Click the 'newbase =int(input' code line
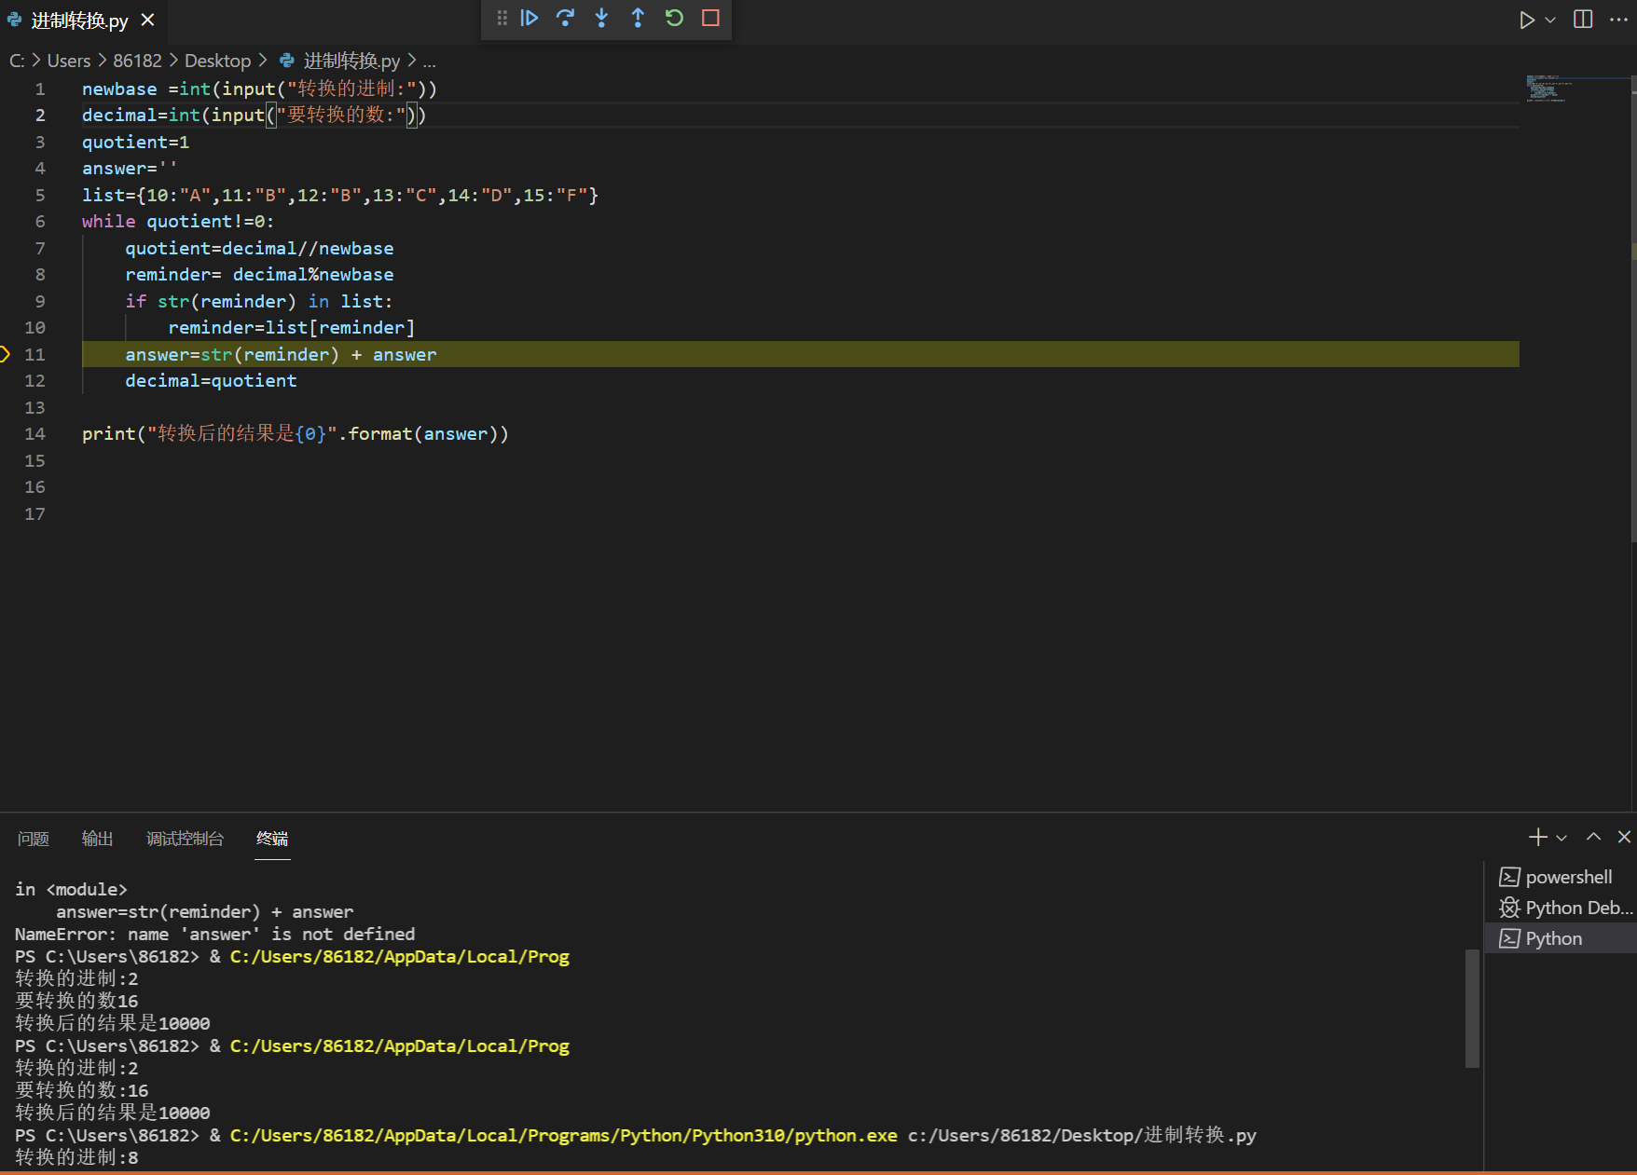1637x1175 pixels. pyautogui.click(x=259, y=89)
